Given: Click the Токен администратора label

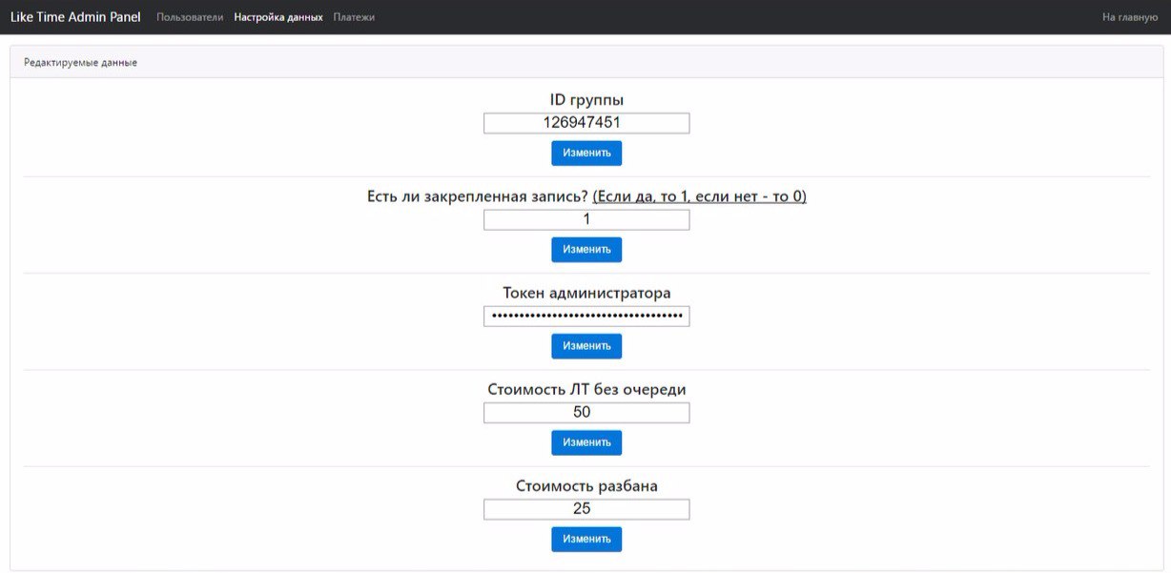Looking at the screenshot, I should pyautogui.click(x=586, y=294).
